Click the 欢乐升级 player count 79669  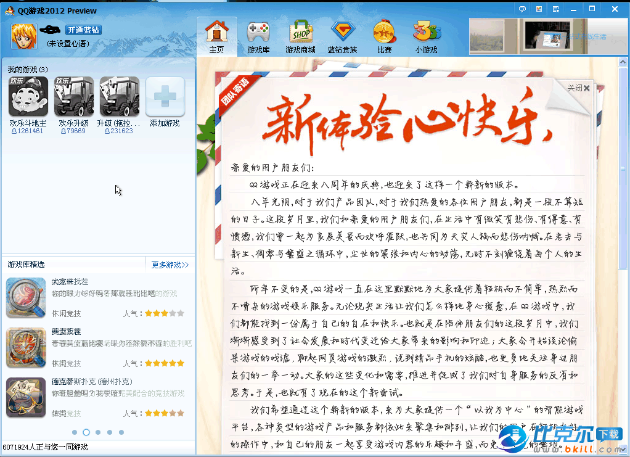click(x=73, y=131)
